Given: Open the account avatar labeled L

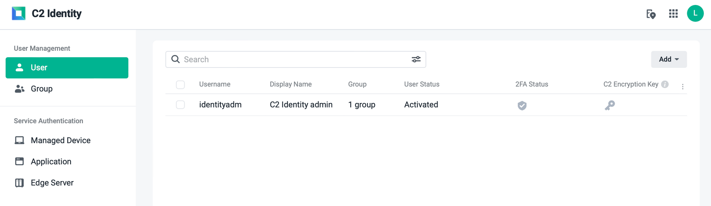Looking at the screenshot, I should tap(695, 13).
